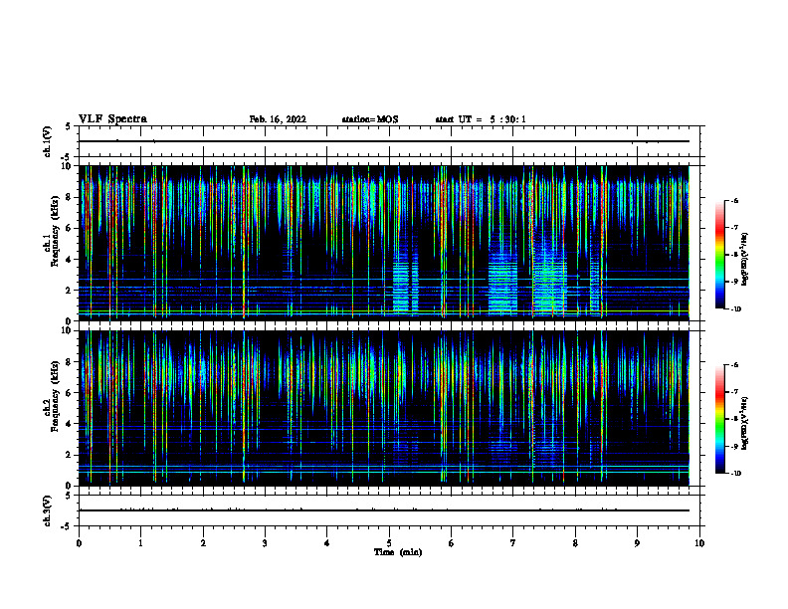This screenshot has width=788, height=609.
Task: Click the "ch.3(V)" axis label of bottom waveform
Action: pyautogui.click(x=48, y=510)
